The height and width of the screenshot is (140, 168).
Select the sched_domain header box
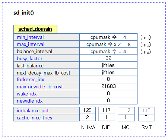(35, 29)
